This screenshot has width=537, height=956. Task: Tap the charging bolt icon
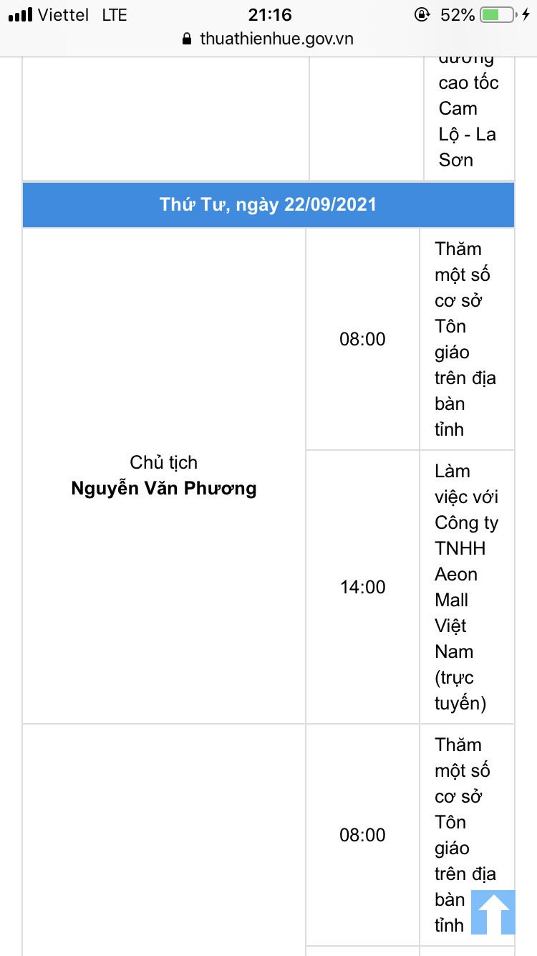526,14
